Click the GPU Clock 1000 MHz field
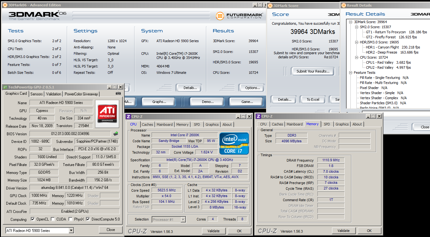This screenshot has height=237, width=430. (x=39, y=195)
